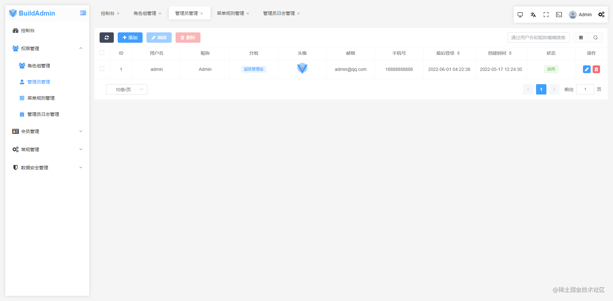Open the terminal panel icon
This screenshot has width=613, height=301.
click(x=559, y=15)
